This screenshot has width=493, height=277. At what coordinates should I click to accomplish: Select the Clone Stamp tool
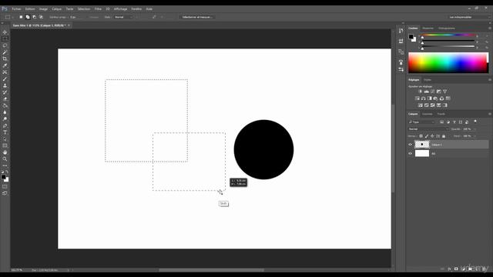tap(5, 85)
